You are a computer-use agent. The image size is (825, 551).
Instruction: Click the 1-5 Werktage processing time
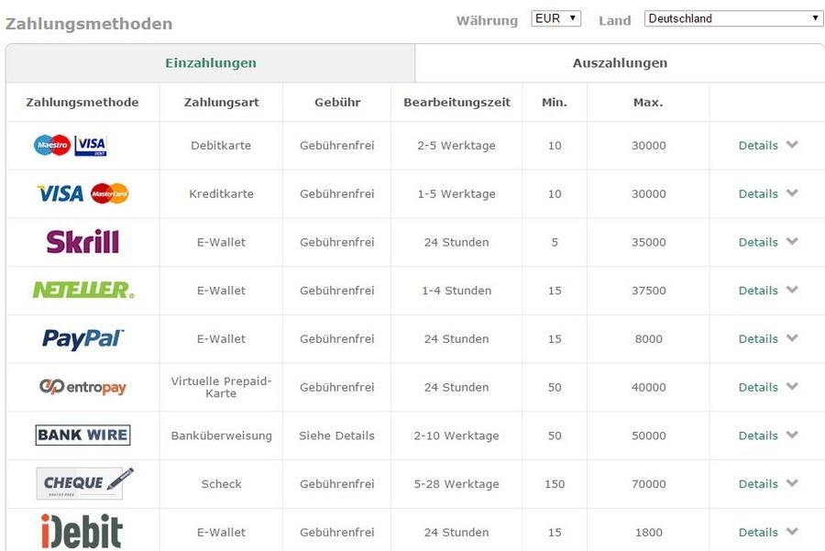coord(456,193)
